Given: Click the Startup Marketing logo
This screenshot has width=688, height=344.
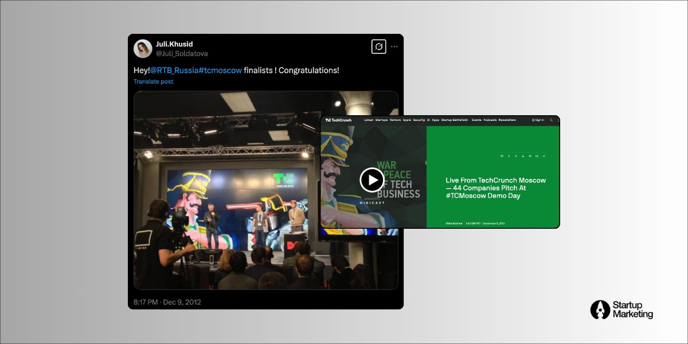Looking at the screenshot, I should click(x=621, y=310).
